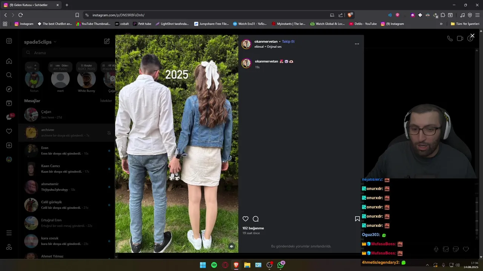Open okanmervetan avatar in post header

(x=246, y=44)
